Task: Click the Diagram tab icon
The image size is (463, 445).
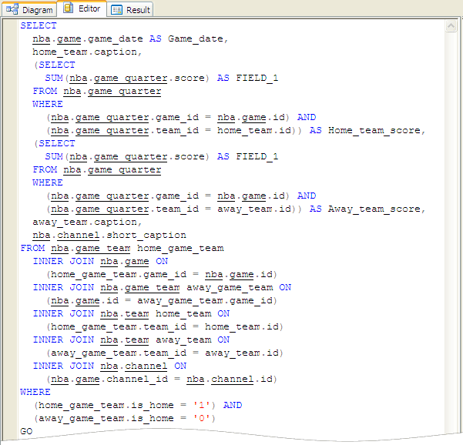Action: pos(12,10)
